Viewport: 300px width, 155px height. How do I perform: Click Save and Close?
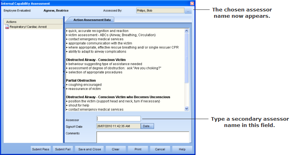(89, 149)
